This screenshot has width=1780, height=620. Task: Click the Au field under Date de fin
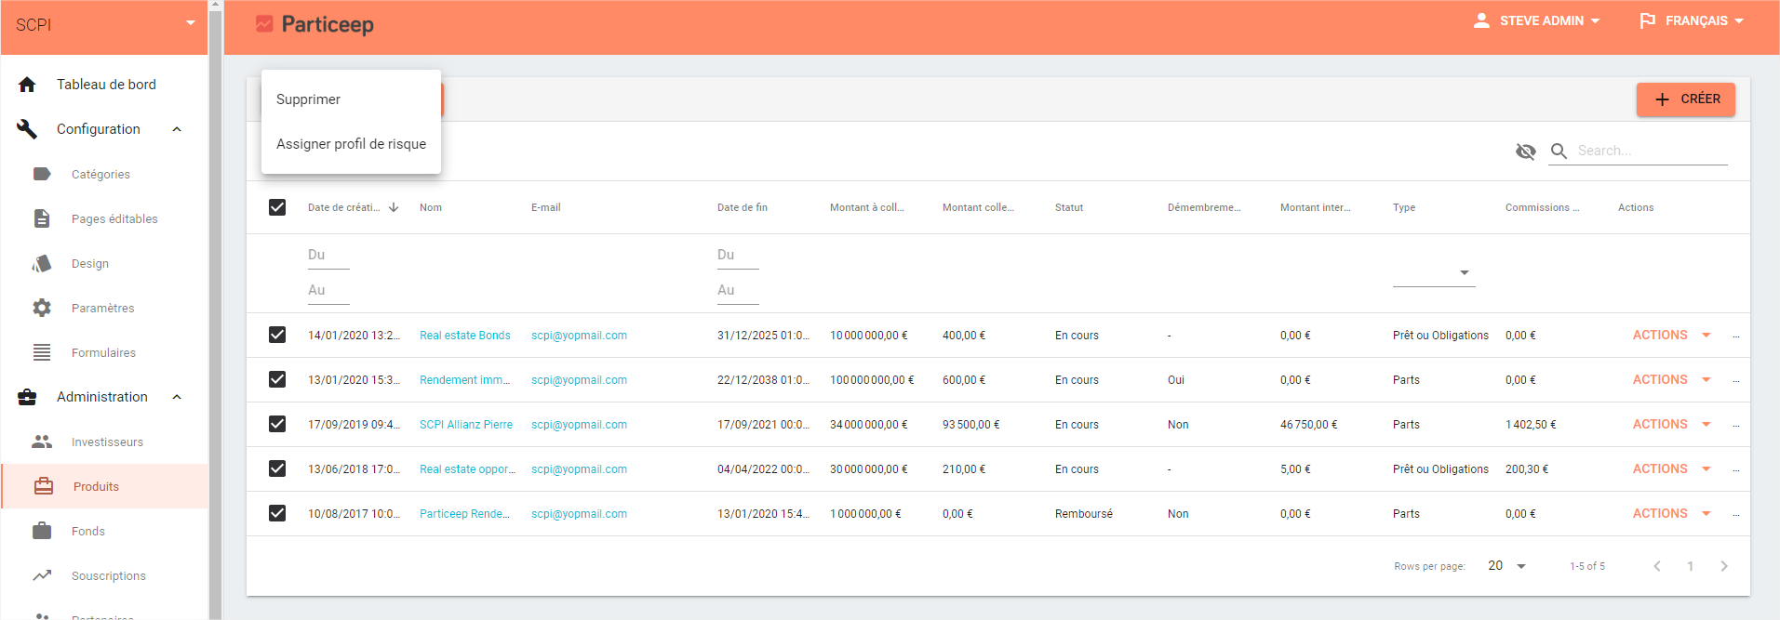click(x=738, y=290)
